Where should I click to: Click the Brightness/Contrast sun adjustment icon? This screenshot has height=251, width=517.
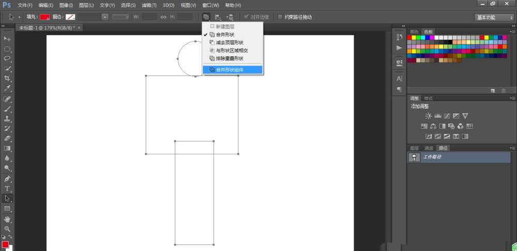(428, 116)
